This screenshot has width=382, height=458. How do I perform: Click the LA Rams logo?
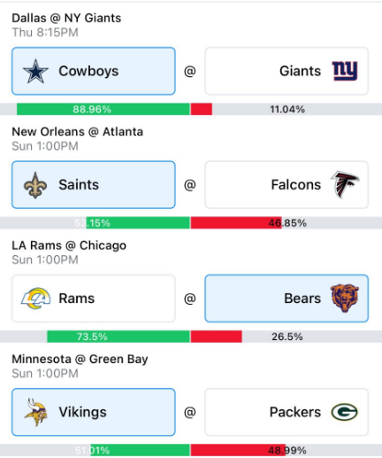click(35, 299)
